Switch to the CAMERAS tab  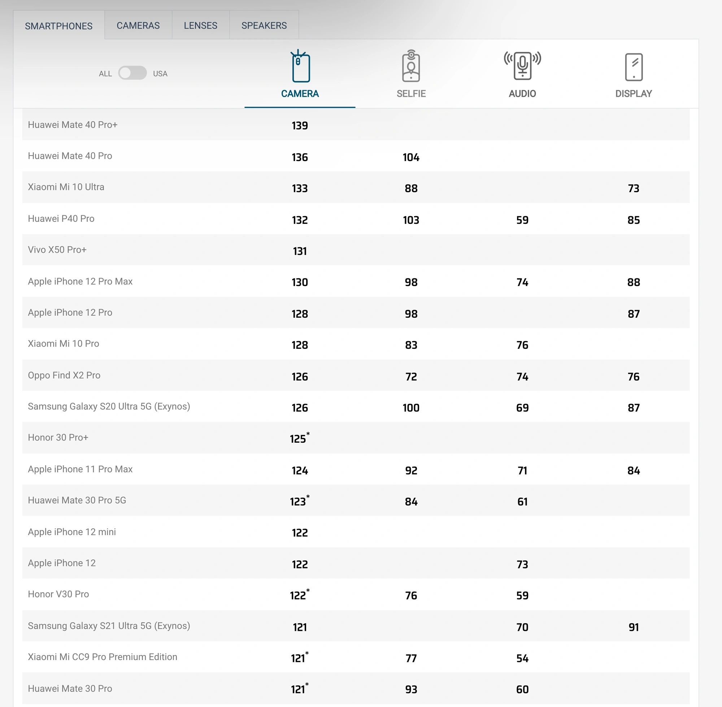click(x=138, y=25)
